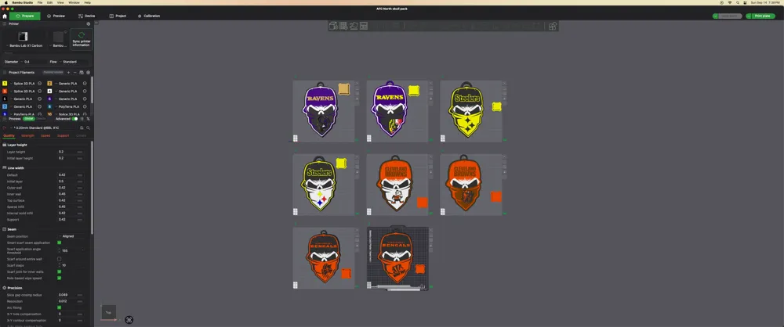Open the Diameter 0.4 dropdown
The width and height of the screenshot is (784, 327).
tap(33, 62)
